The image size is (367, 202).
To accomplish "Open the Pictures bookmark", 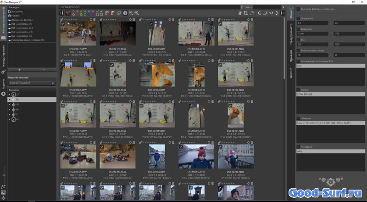I will tap(15, 16).
